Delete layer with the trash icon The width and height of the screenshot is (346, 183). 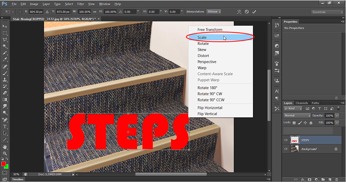(x=337, y=179)
